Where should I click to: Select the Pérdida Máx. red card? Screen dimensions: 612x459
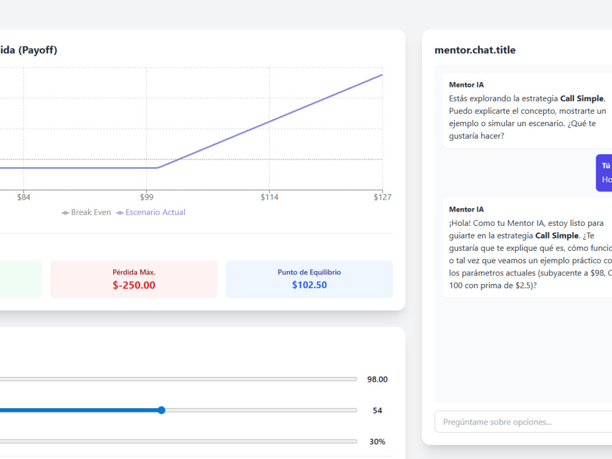coord(134,280)
